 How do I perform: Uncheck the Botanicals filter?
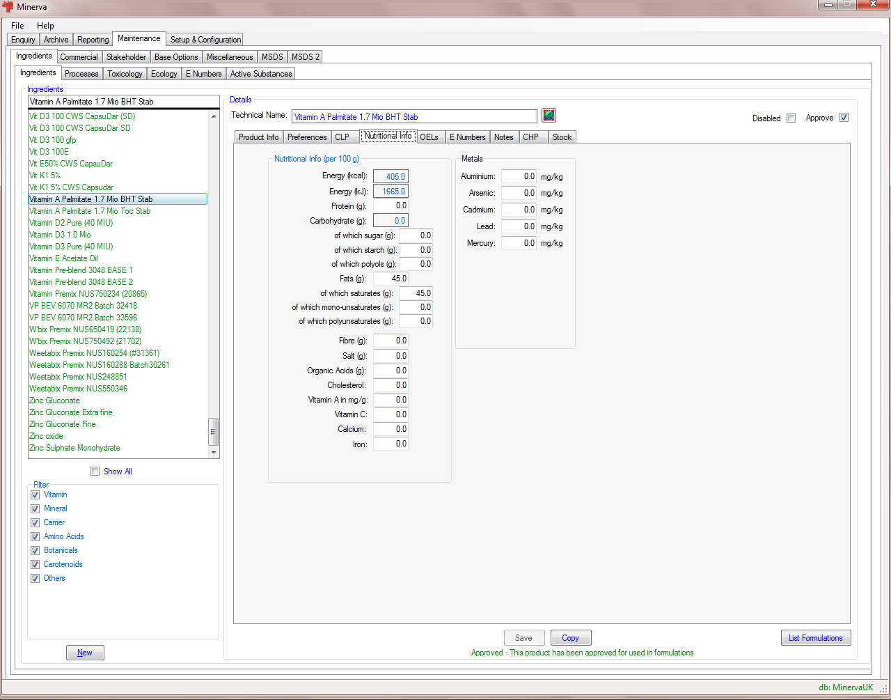pyautogui.click(x=35, y=550)
